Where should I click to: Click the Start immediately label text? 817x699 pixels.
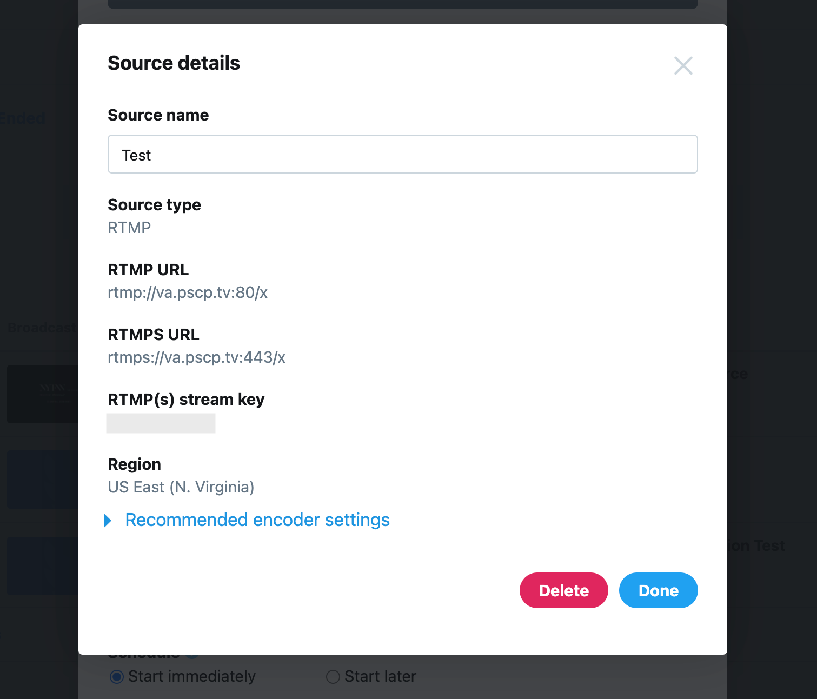click(192, 676)
